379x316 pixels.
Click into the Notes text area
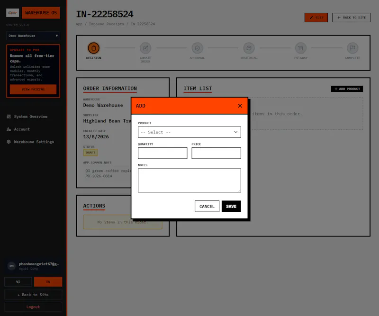(189, 181)
